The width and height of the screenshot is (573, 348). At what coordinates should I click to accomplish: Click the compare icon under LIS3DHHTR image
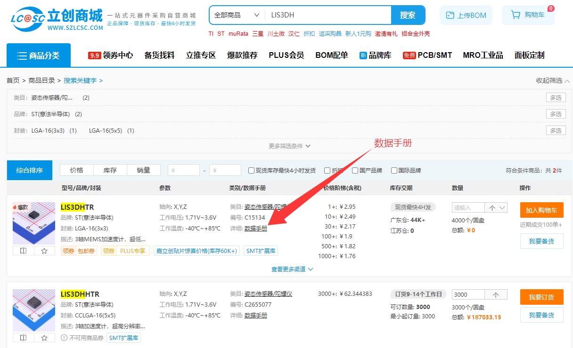pos(24,338)
